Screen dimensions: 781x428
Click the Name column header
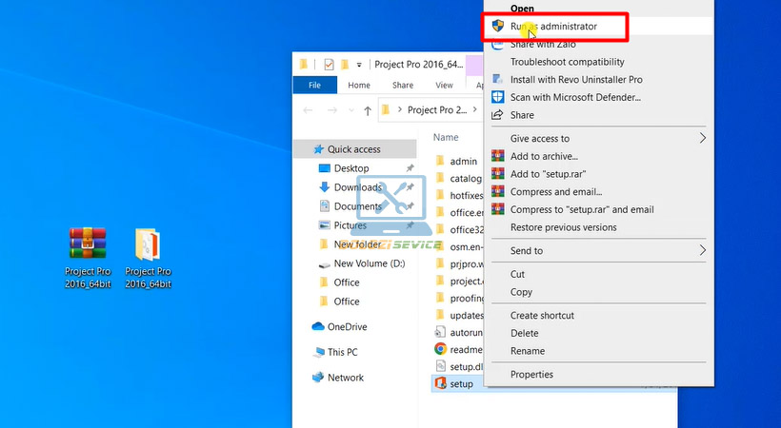[x=447, y=137]
